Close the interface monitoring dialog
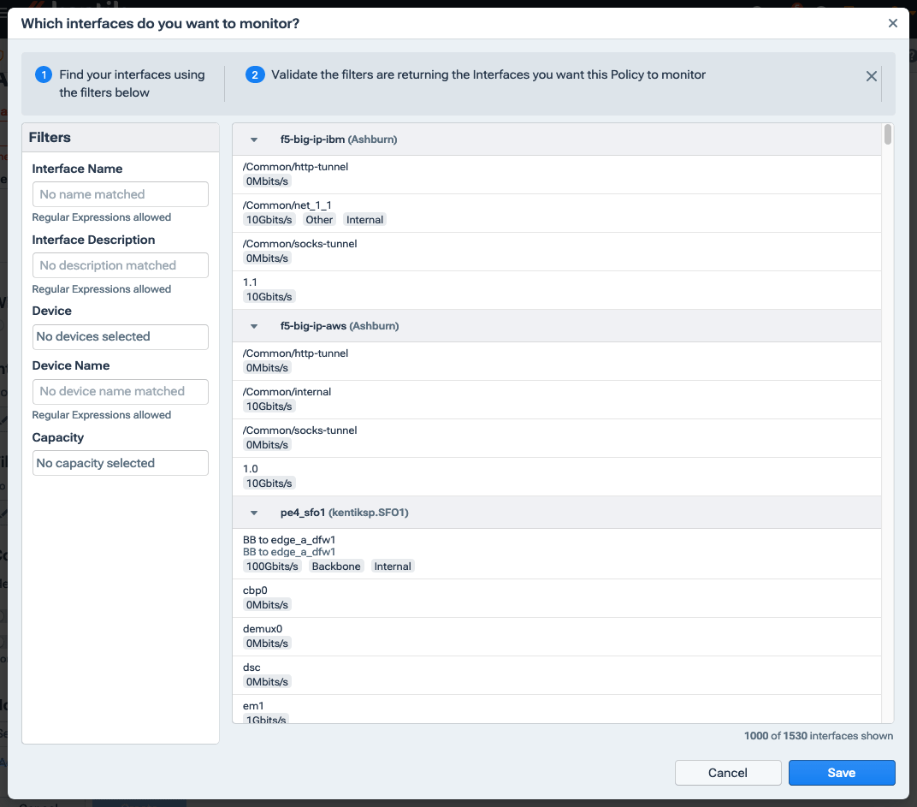The height and width of the screenshot is (807, 917). tap(892, 23)
